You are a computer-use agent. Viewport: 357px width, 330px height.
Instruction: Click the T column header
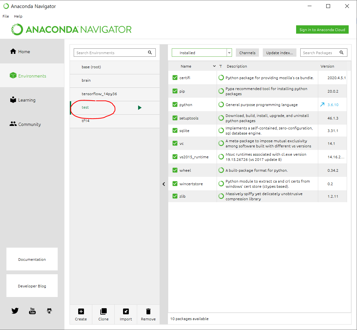[220, 66]
